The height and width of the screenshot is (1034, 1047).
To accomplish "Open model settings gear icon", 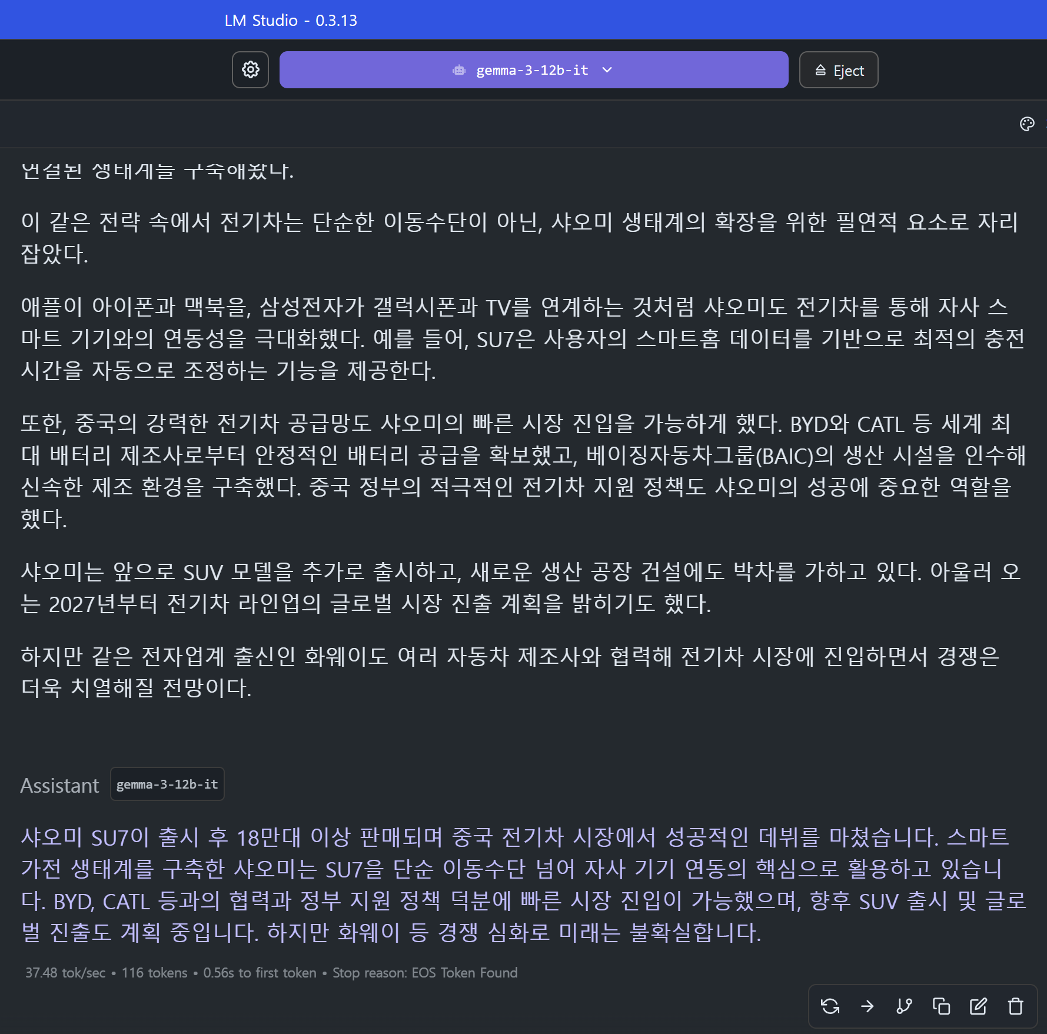I will (x=250, y=70).
